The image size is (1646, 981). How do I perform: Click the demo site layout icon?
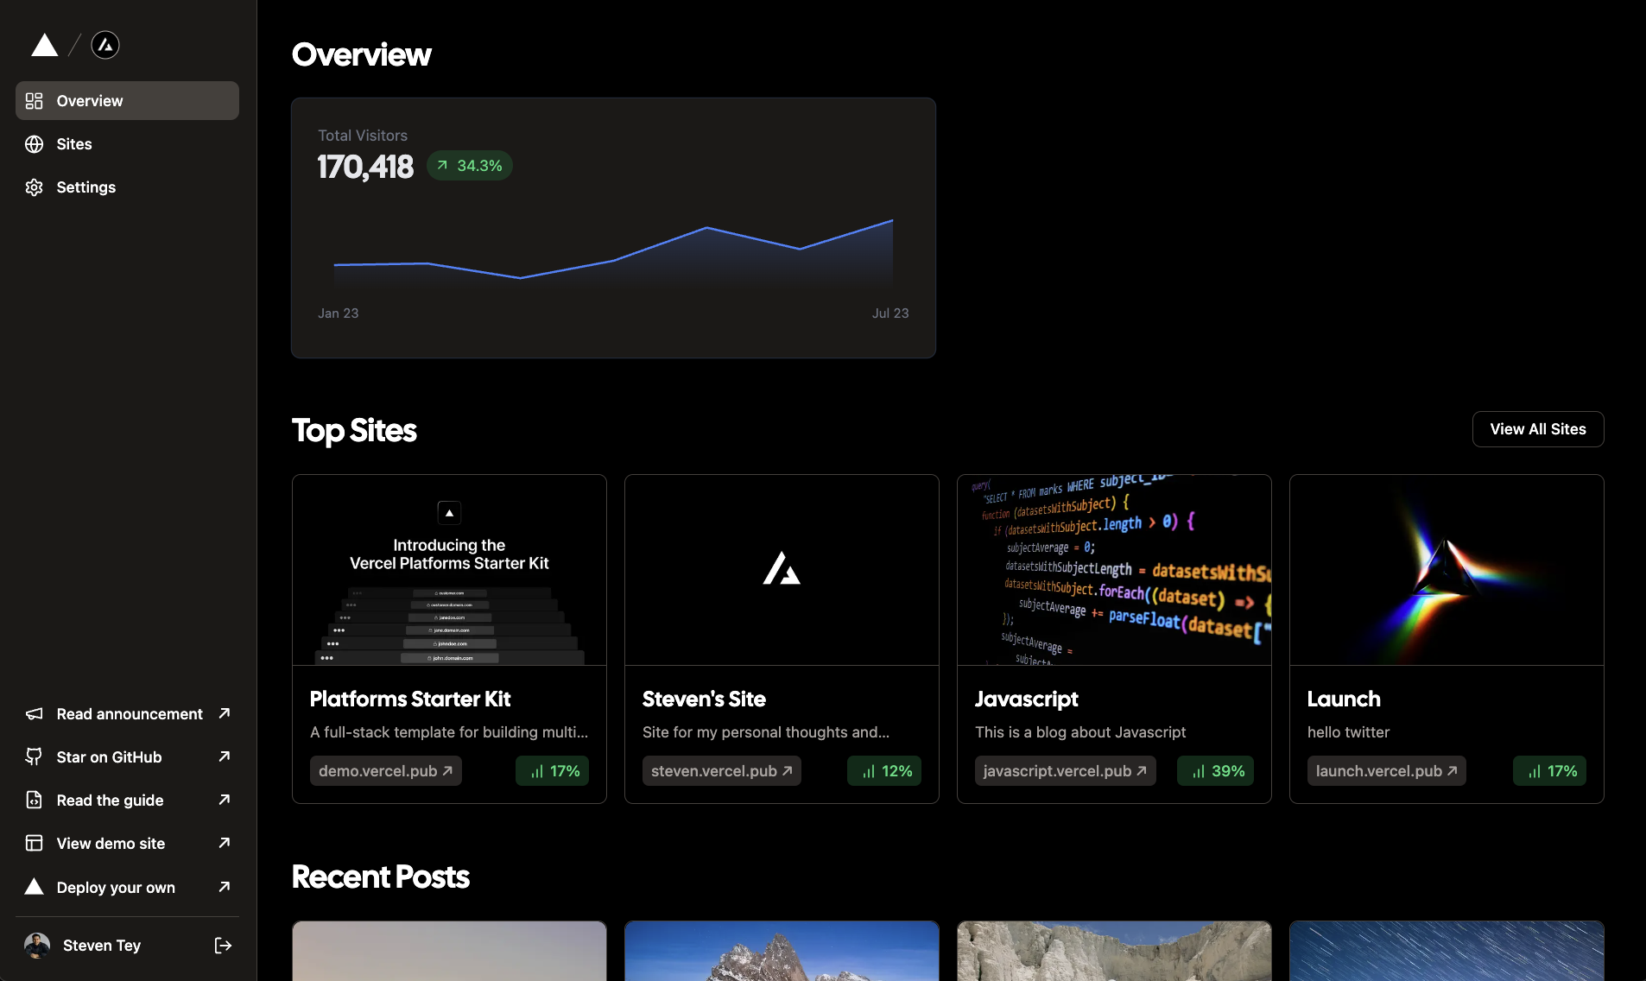click(34, 844)
